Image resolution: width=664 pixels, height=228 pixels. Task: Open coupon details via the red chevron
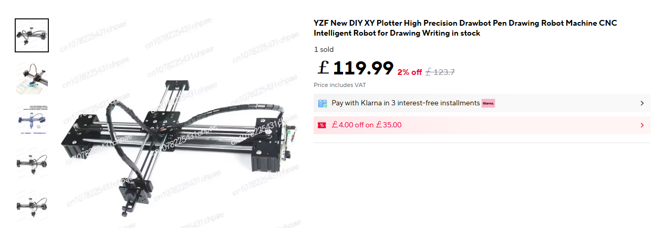point(642,125)
